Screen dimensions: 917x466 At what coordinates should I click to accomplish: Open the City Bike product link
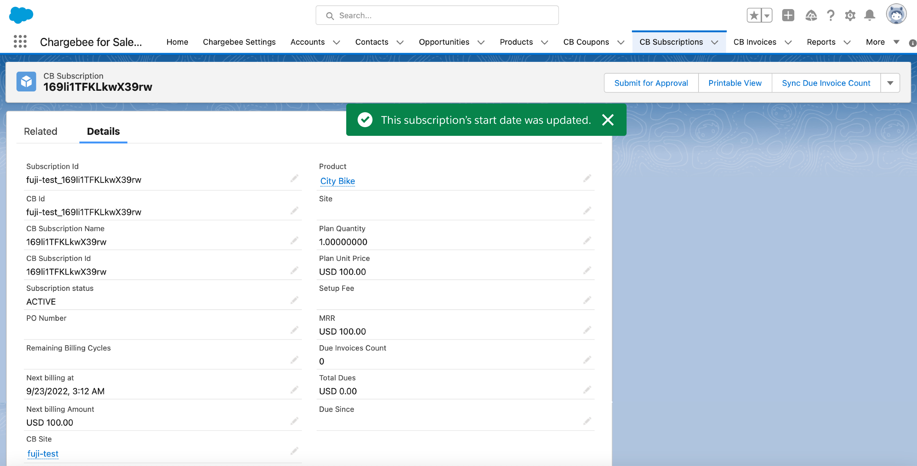(337, 181)
